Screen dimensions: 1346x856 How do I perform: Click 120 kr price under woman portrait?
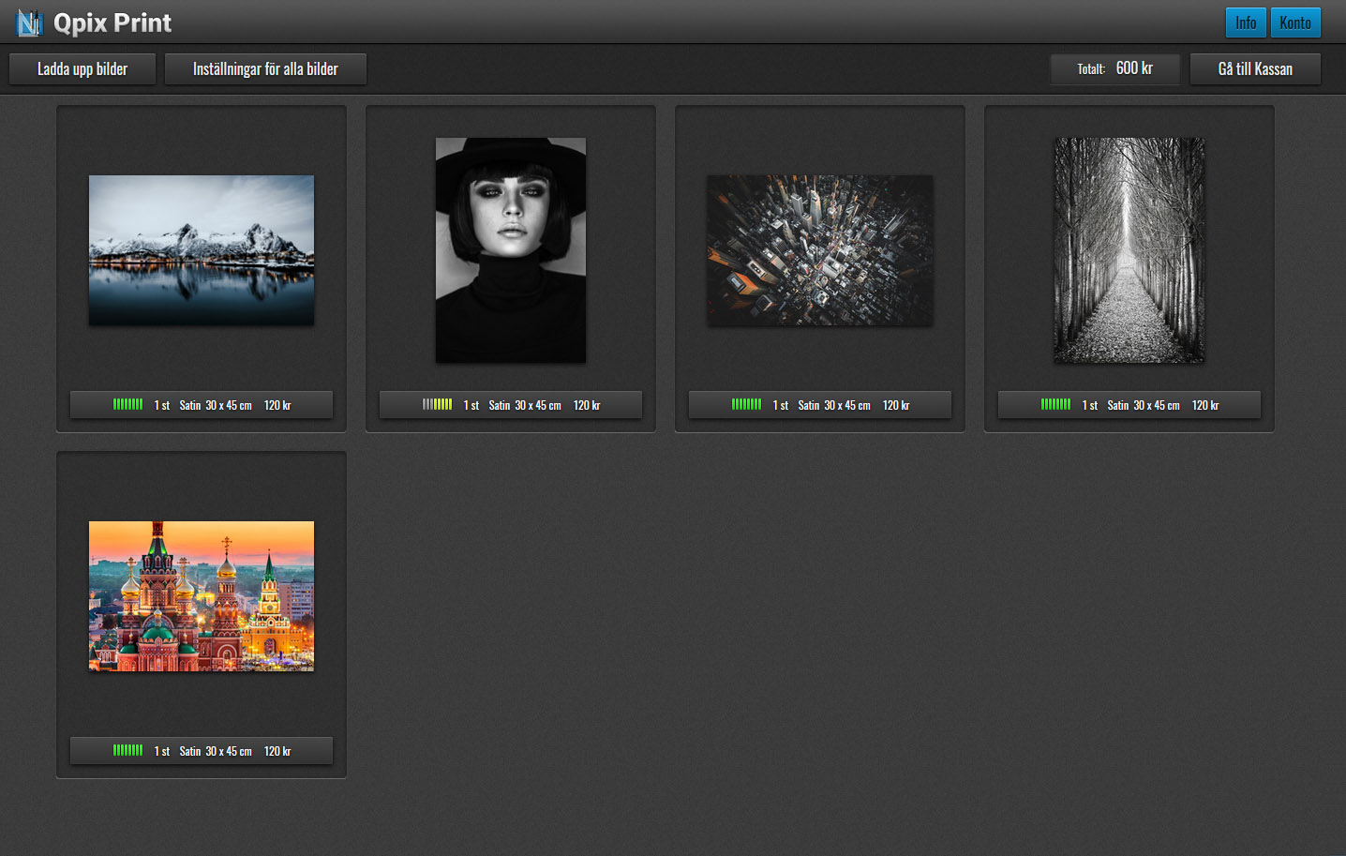(587, 405)
